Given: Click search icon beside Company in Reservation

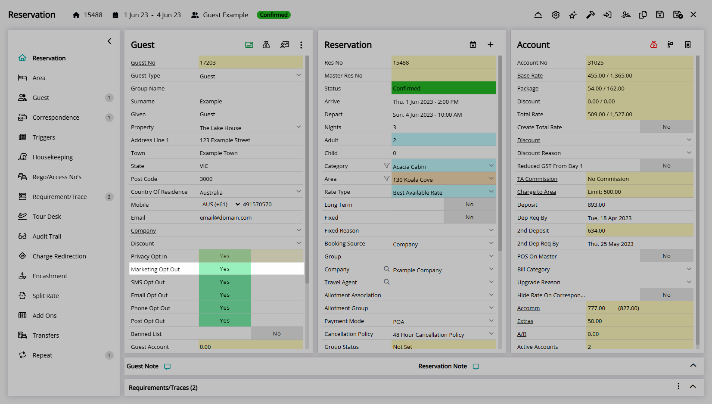Looking at the screenshot, I should (x=387, y=269).
